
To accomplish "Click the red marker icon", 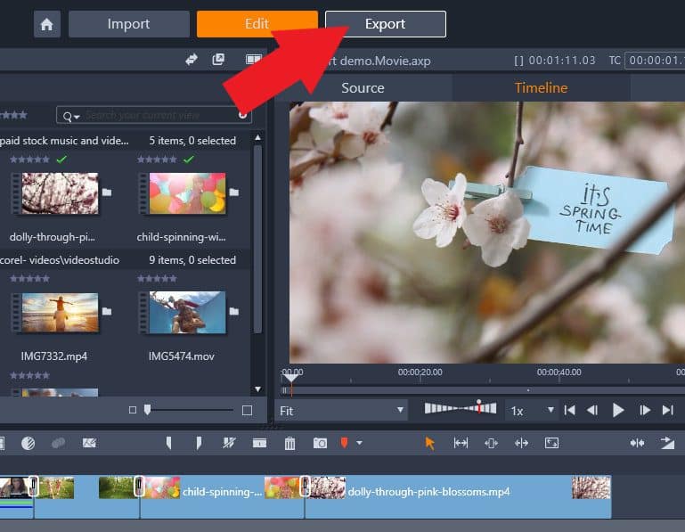I will 345,443.
